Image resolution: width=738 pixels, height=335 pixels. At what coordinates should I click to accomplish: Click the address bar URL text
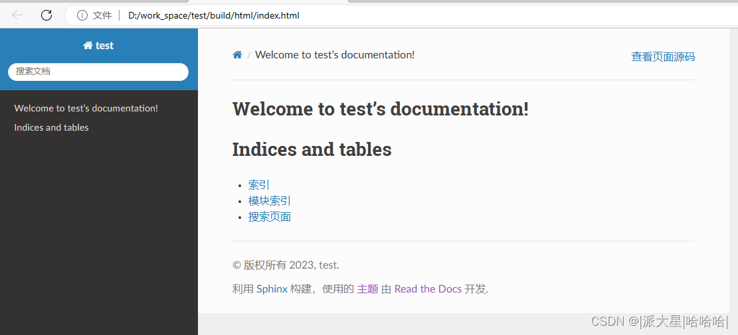(x=214, y=15)
